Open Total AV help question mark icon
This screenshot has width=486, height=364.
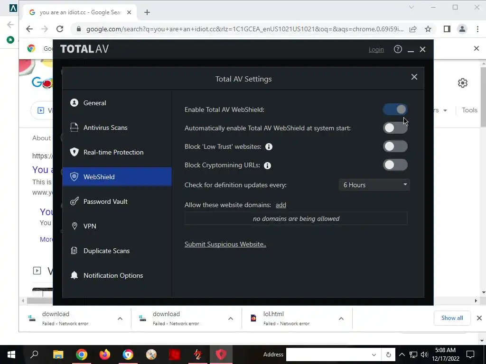(398, 49)
